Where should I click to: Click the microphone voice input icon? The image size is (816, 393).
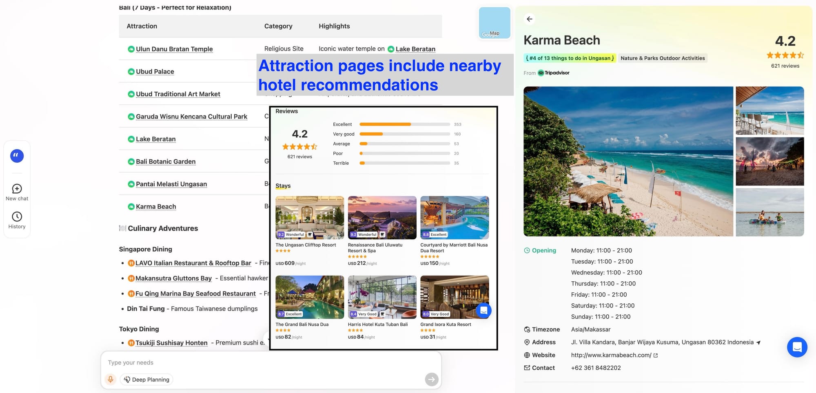[x=110, y=380]
